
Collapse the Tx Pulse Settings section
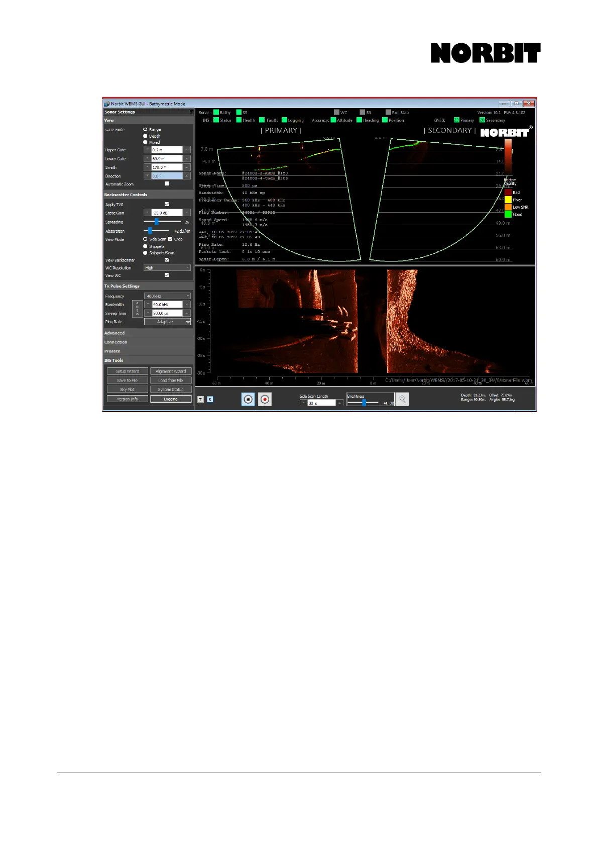[148, 286]
